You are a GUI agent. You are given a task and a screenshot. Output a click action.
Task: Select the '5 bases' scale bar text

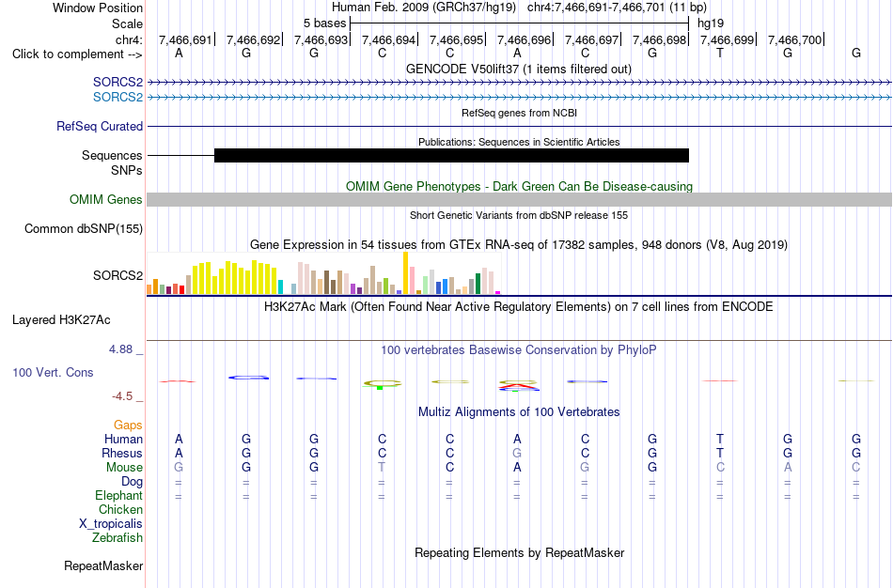[x=324, y=23]
